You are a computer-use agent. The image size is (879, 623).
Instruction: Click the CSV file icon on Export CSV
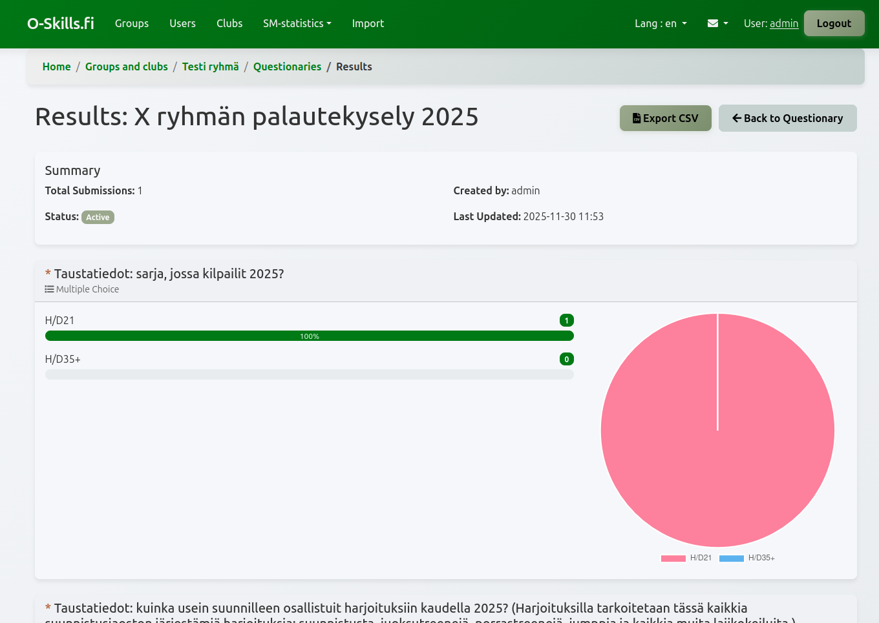635,118
